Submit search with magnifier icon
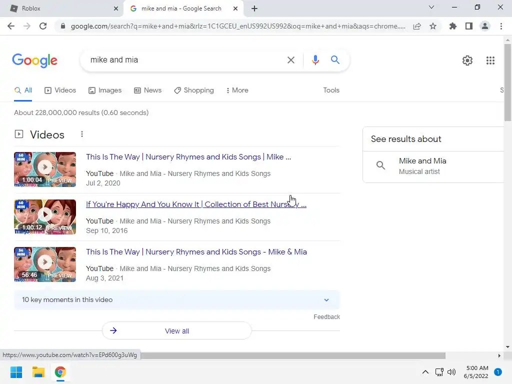The height and width of the screenshot is (384, 512). 335,60
